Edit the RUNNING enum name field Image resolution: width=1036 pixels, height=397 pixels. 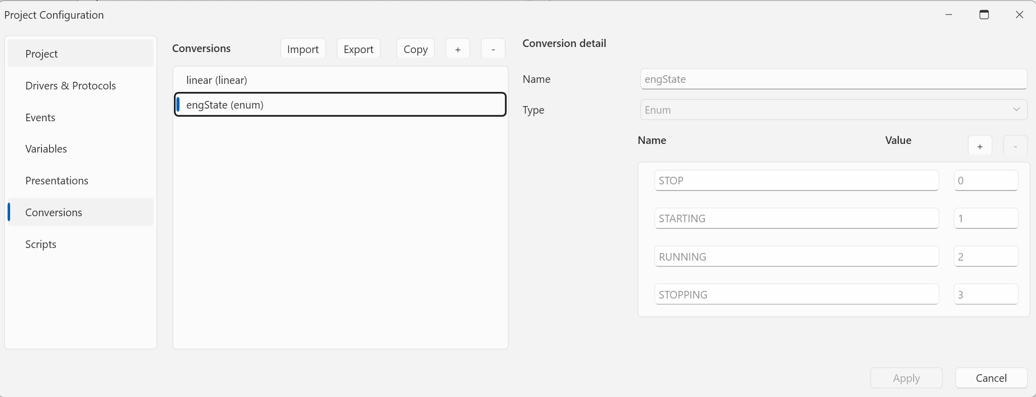tap(796, 257)
